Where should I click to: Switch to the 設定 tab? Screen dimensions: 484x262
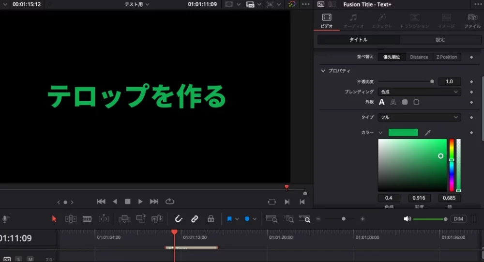440,40
